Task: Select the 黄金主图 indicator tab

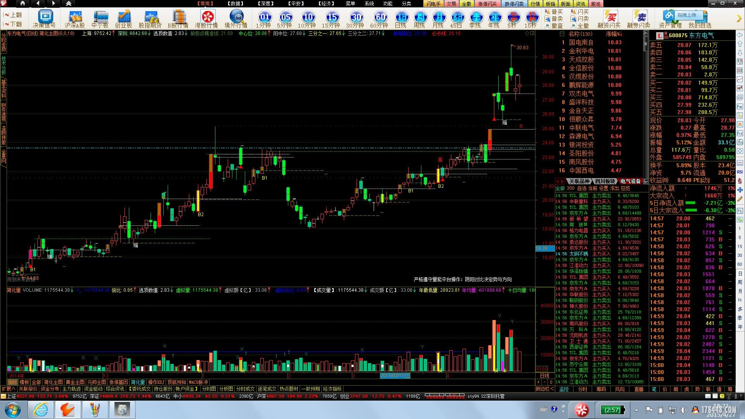Action: tap(75, 382)
